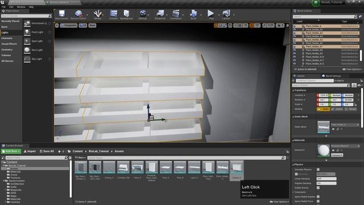
Task: Select the Sky Light actor icon
Action: coord(27,59)
